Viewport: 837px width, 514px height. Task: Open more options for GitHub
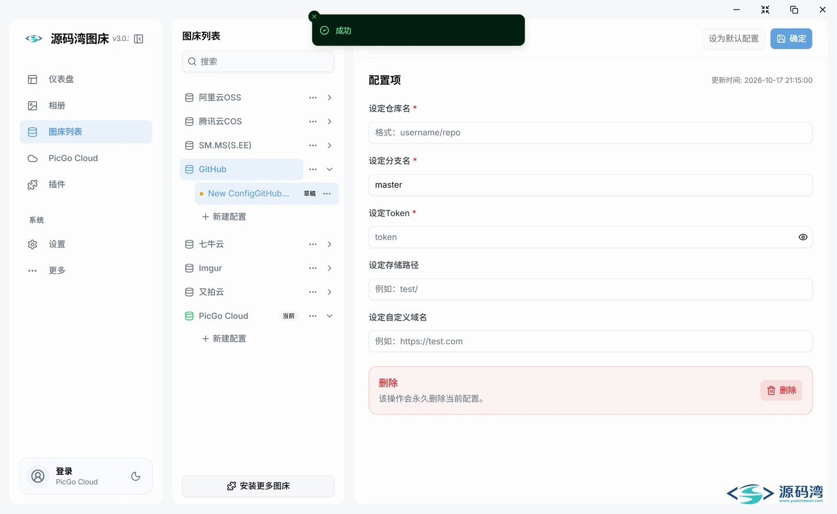[x=313, y=169]
